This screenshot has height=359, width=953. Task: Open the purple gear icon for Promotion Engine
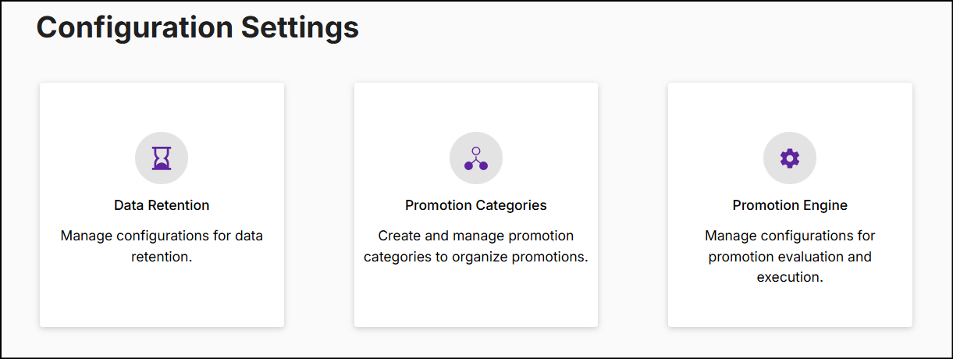pyautogui.click(x=790, y=158)
